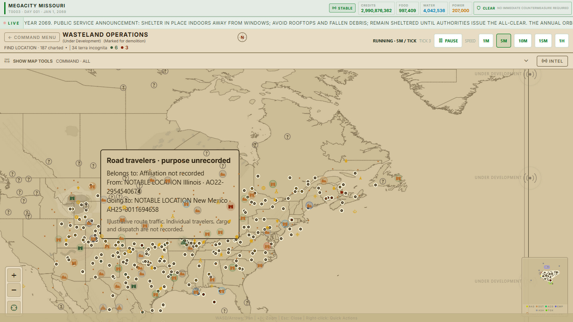The height and width of the screenshot is (322, 573).
Task: Click the LIVE ticker indicator
Action: point(11,23)
